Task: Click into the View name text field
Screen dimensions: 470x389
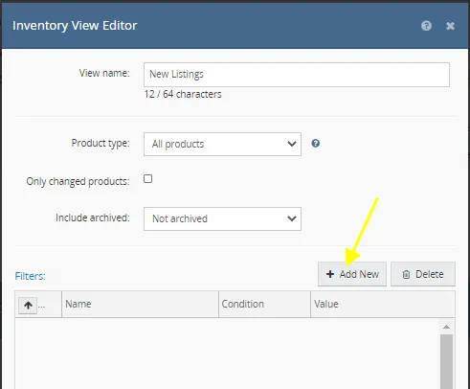Action: [x=297, y=75]
